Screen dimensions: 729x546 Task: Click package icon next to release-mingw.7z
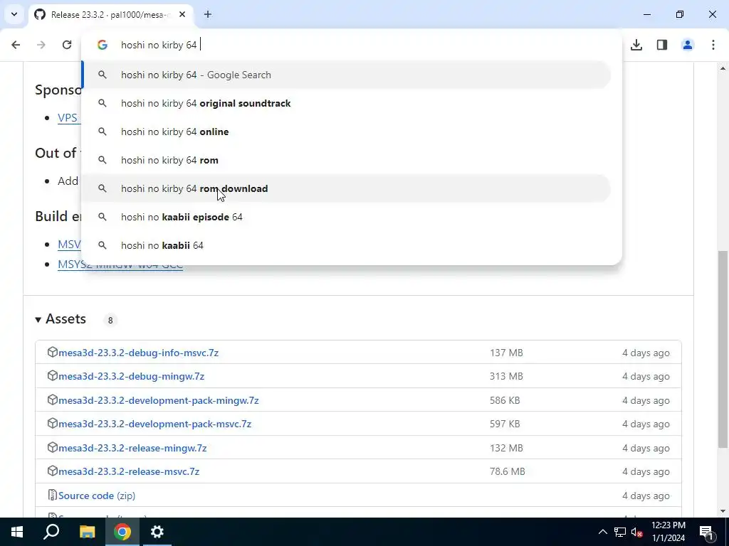52,448
